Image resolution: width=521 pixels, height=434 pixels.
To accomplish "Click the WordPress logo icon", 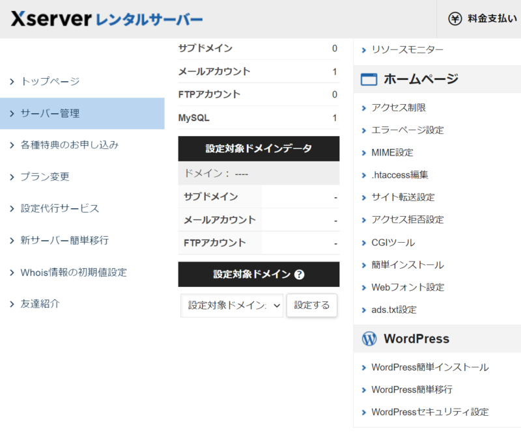I will (x=369, y=339).
